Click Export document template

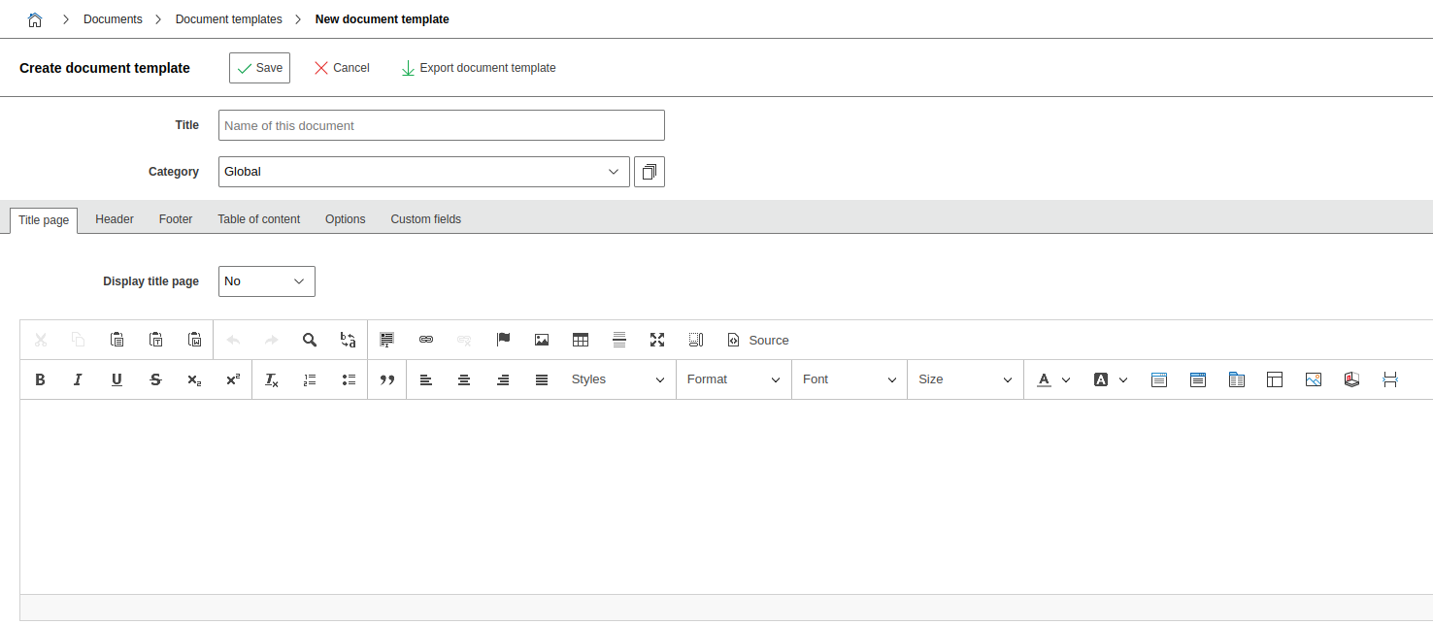click(479, 68)
